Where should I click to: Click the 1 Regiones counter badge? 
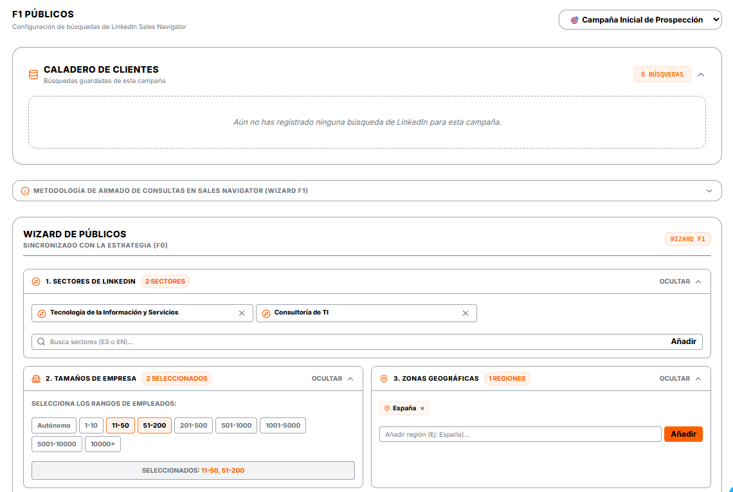507,379
